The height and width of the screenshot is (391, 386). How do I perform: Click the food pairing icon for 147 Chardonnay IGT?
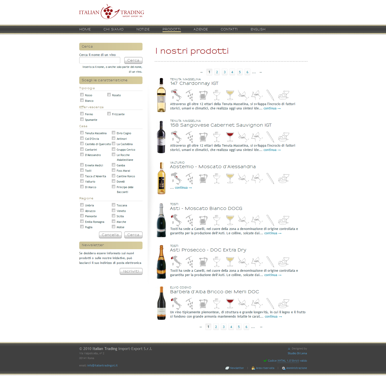click(284, 95)
